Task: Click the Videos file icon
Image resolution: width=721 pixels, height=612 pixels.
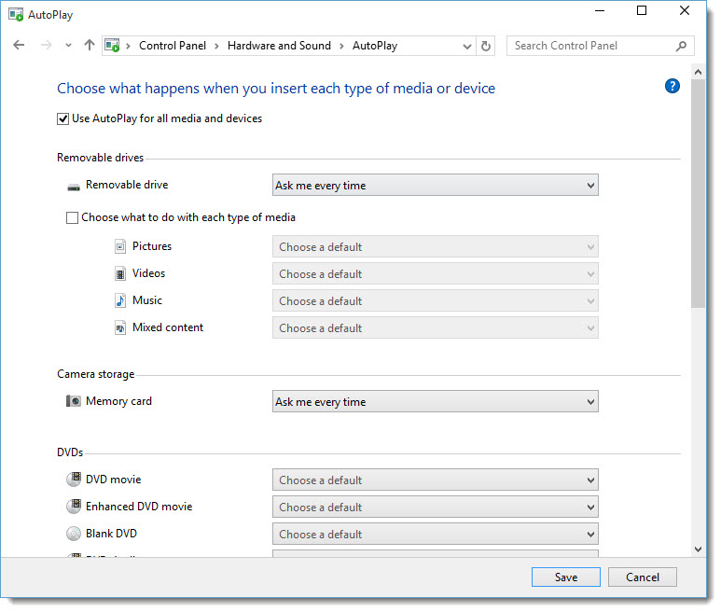Action: tap(120, 274)
